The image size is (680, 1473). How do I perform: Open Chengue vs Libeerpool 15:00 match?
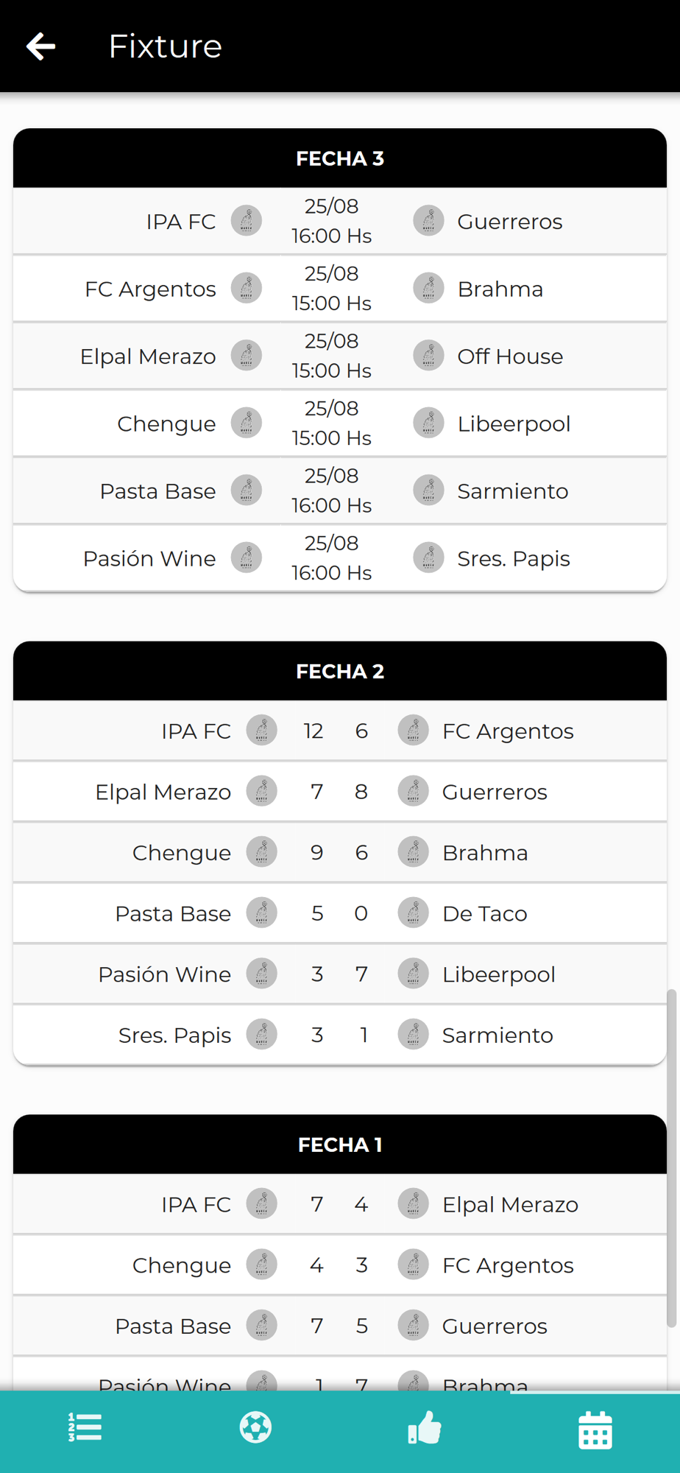pyautogui.click(x=340, y=423)
